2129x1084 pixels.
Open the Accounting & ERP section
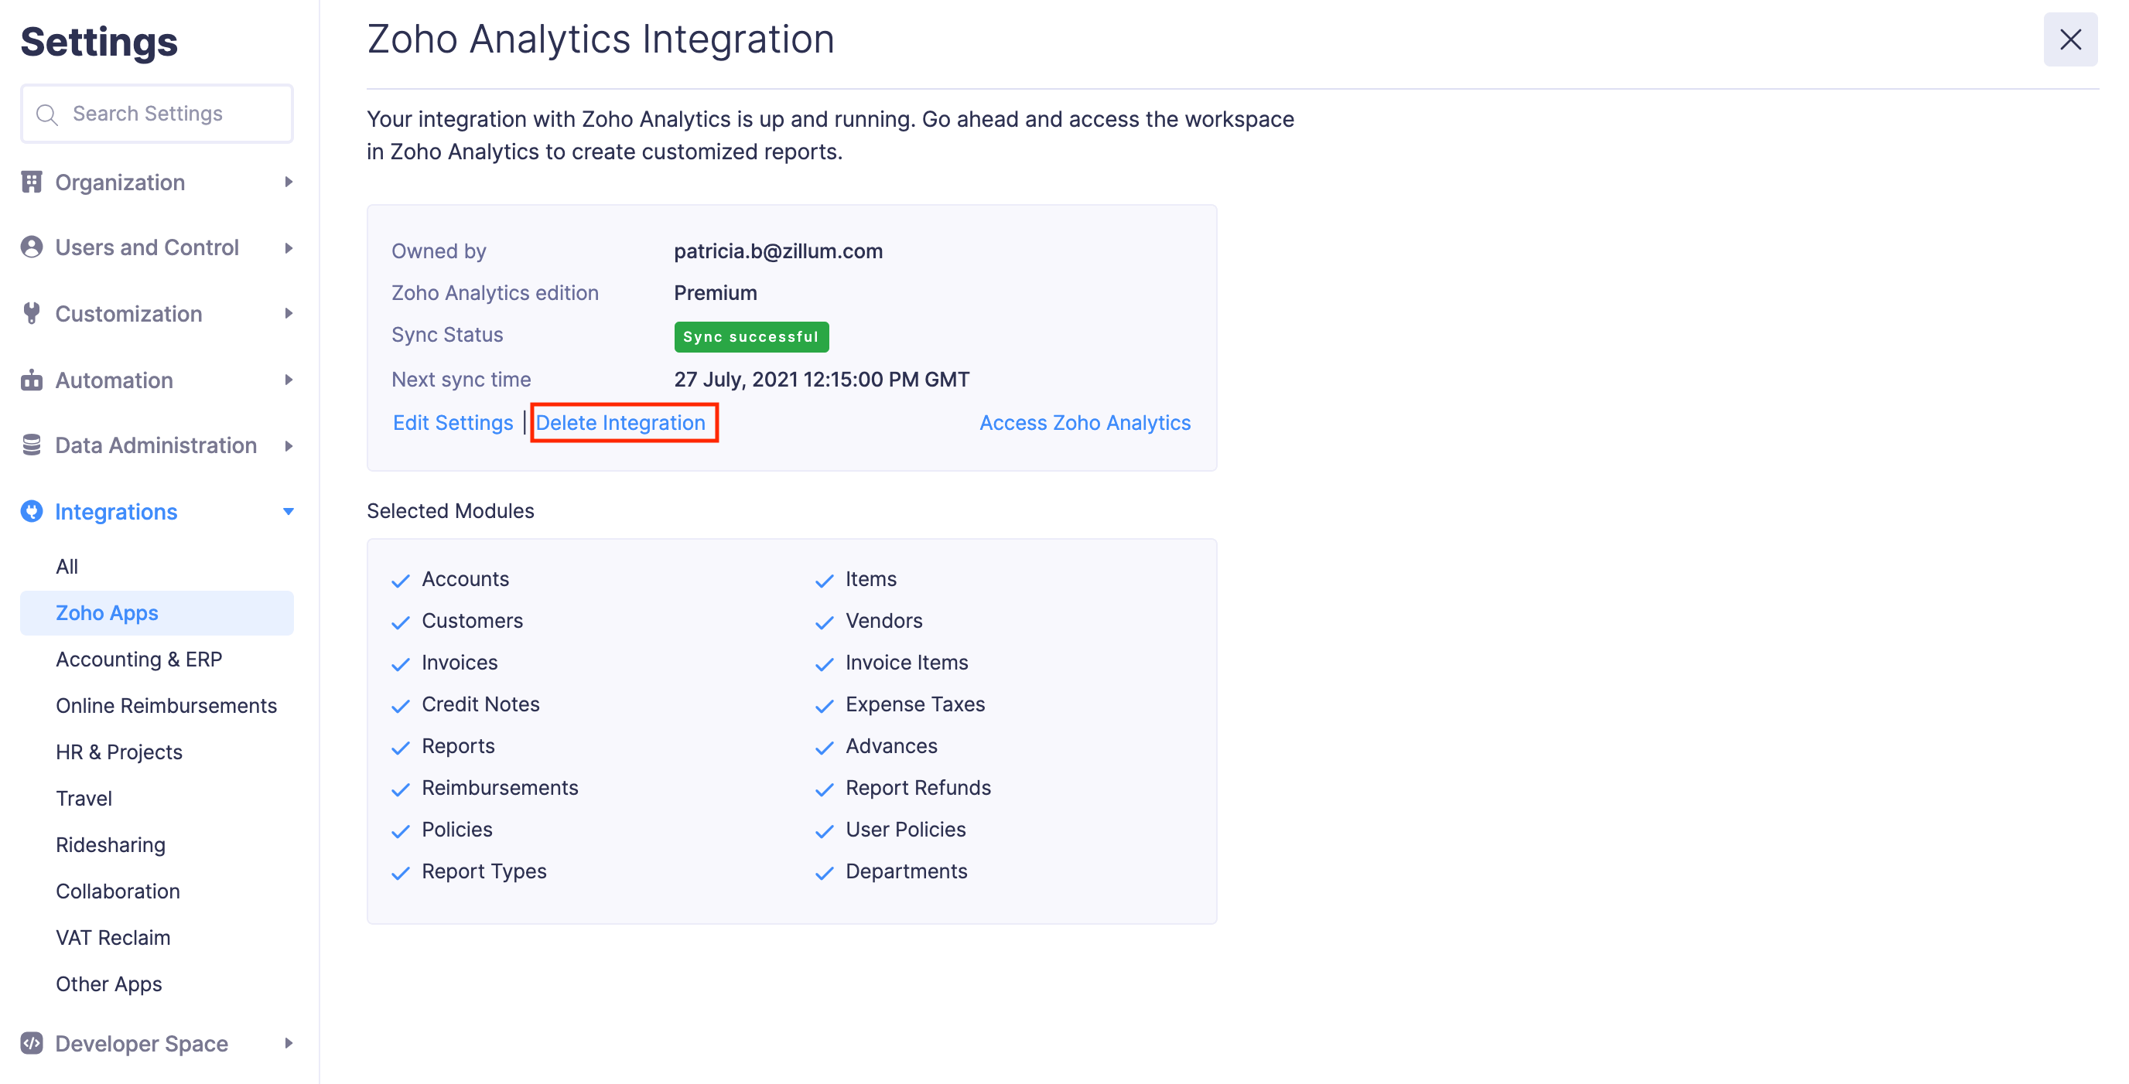[138, 659]
